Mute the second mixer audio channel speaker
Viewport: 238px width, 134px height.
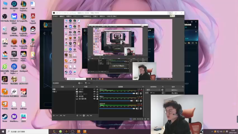click(137, 101)
